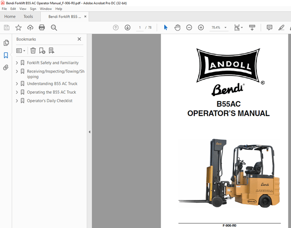Open bookmarks options dropdown
291x228 pixels.
(21, 51)
